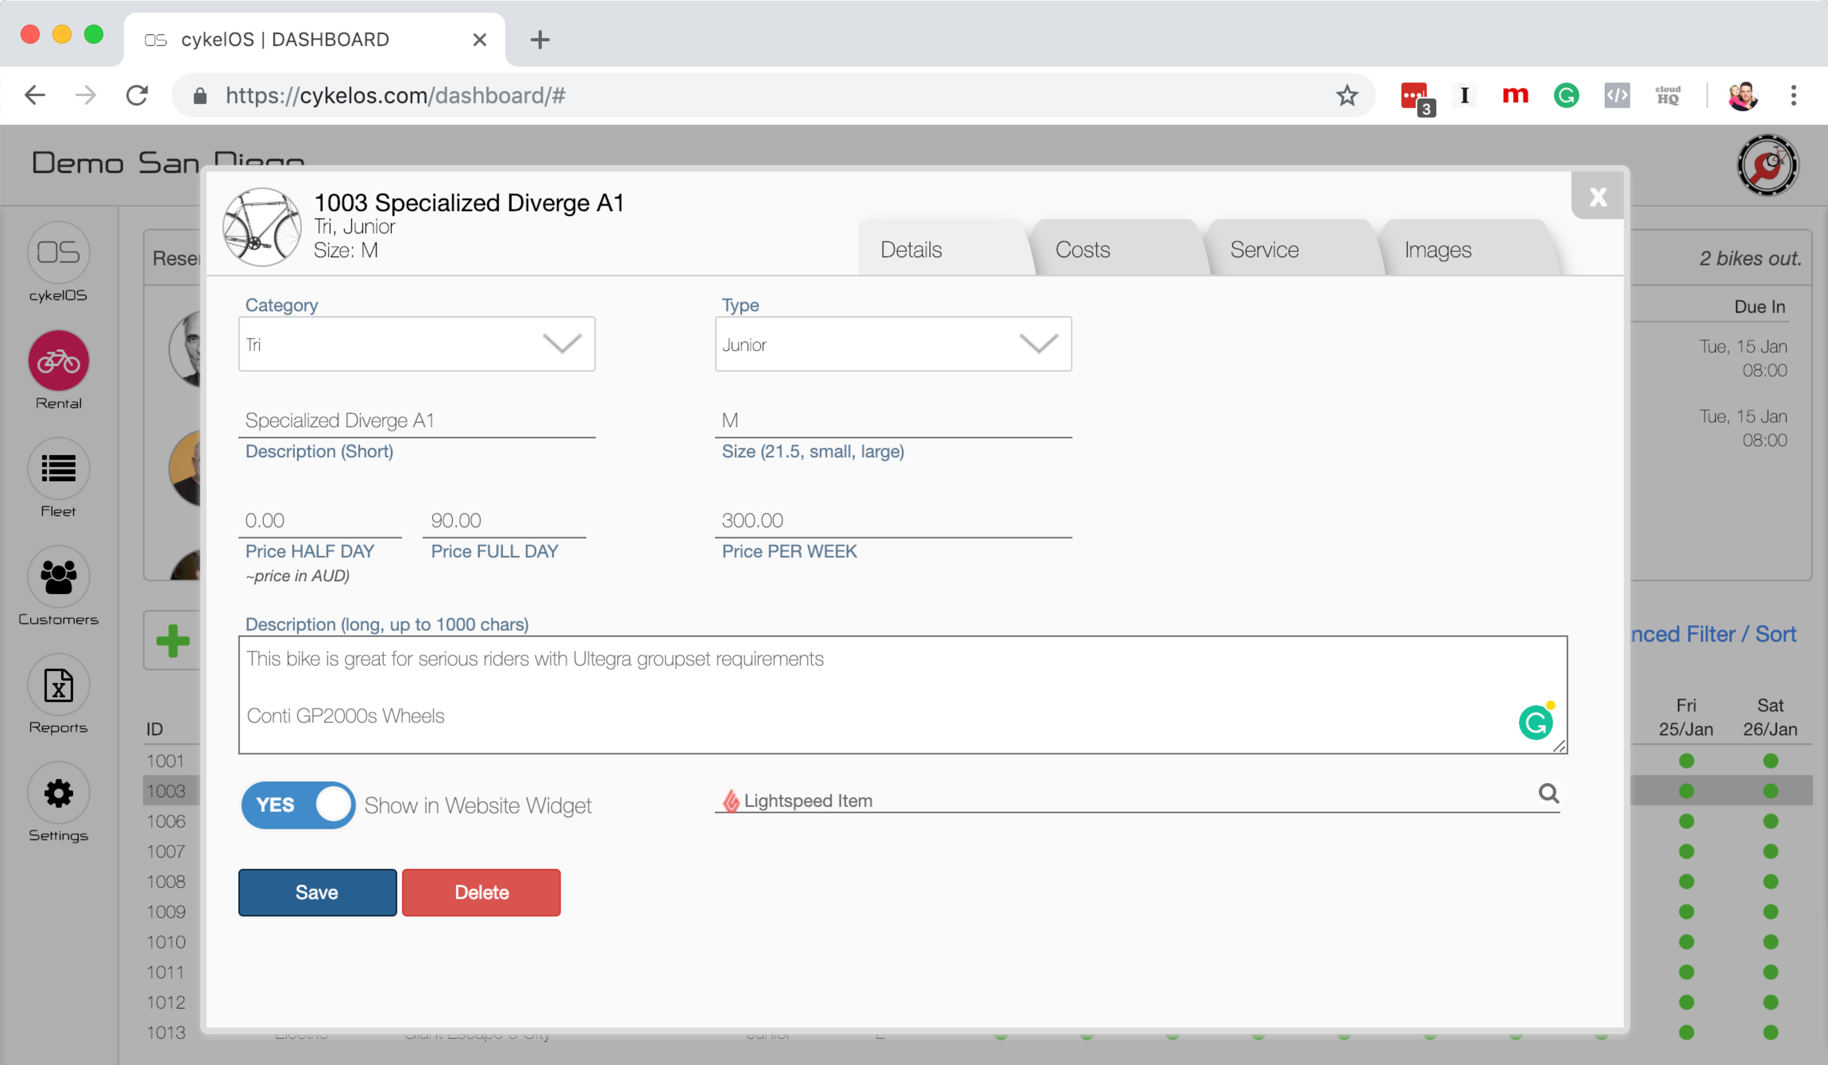Reload the page
The height and width of the screenshot is (1065, 1828).
click(x=136, y=95)
